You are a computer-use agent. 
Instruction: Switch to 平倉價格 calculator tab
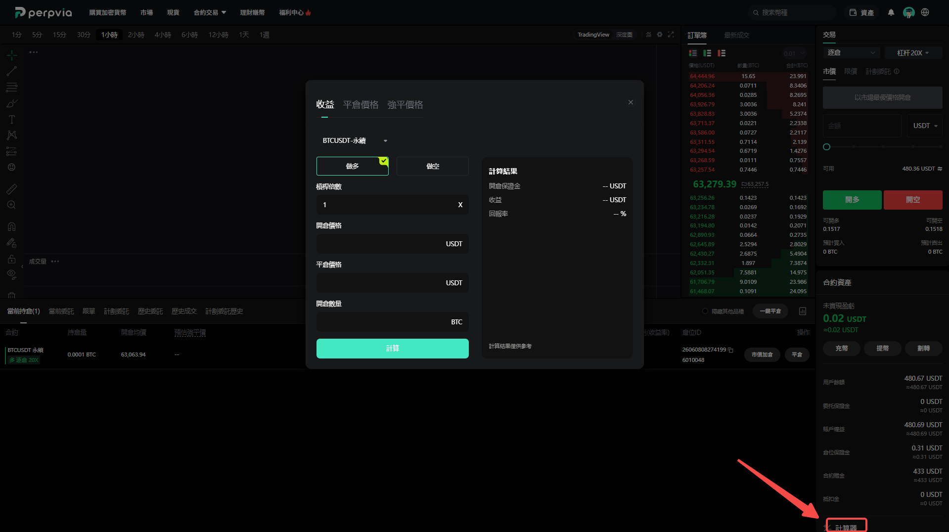coord(361,105)
